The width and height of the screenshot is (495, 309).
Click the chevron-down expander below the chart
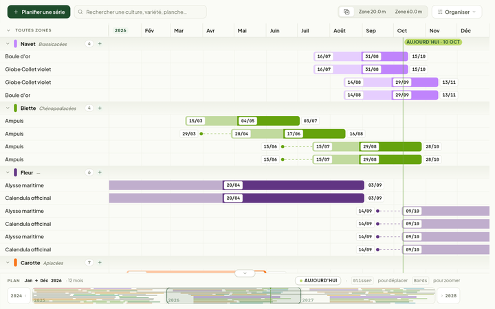coord(245,273)
